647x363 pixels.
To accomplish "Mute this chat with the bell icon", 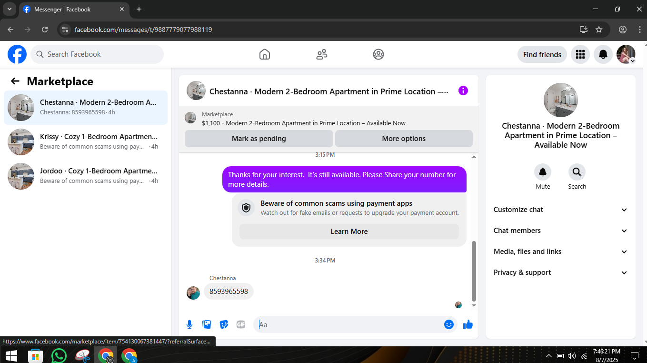I will point(543,172).
